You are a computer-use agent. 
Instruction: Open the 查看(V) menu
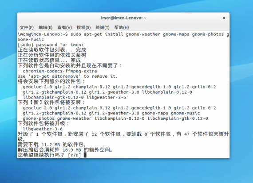click(x=64, y=27)
